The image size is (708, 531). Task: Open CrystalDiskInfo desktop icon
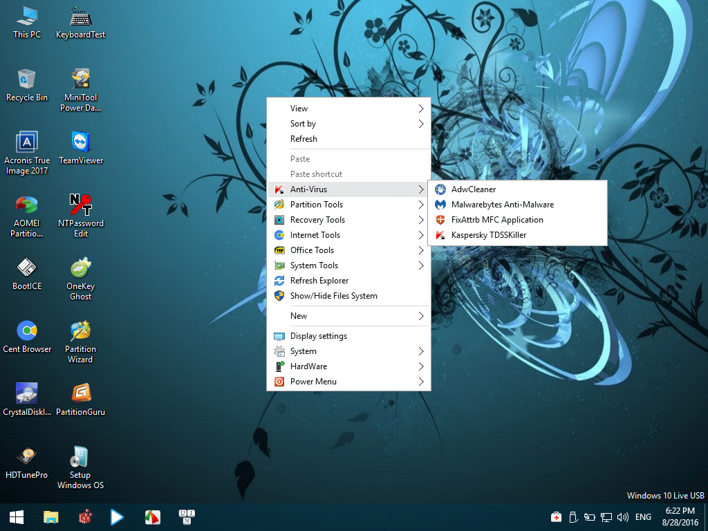[27, 400]
